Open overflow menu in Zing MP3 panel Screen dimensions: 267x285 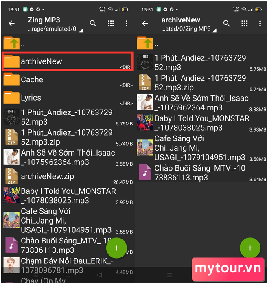127,24
